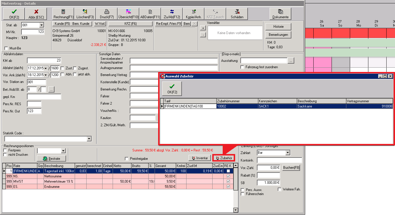Viewport: 395px width, 215px height.
Task: Print via Druck(F7) button
Action: click(107, 14)
